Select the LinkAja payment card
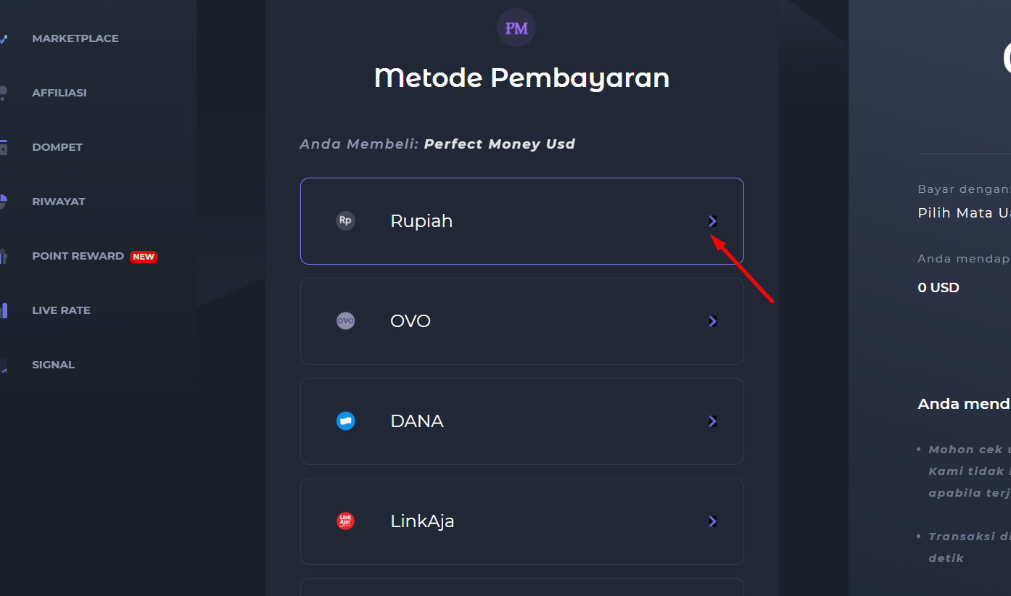This screenshot has height=596, width=1011. [x=522, y=521]
